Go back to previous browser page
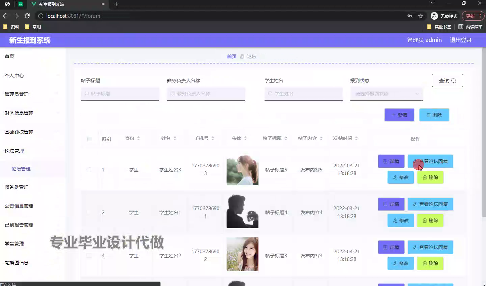486x286 pixels. coord(5,16)
